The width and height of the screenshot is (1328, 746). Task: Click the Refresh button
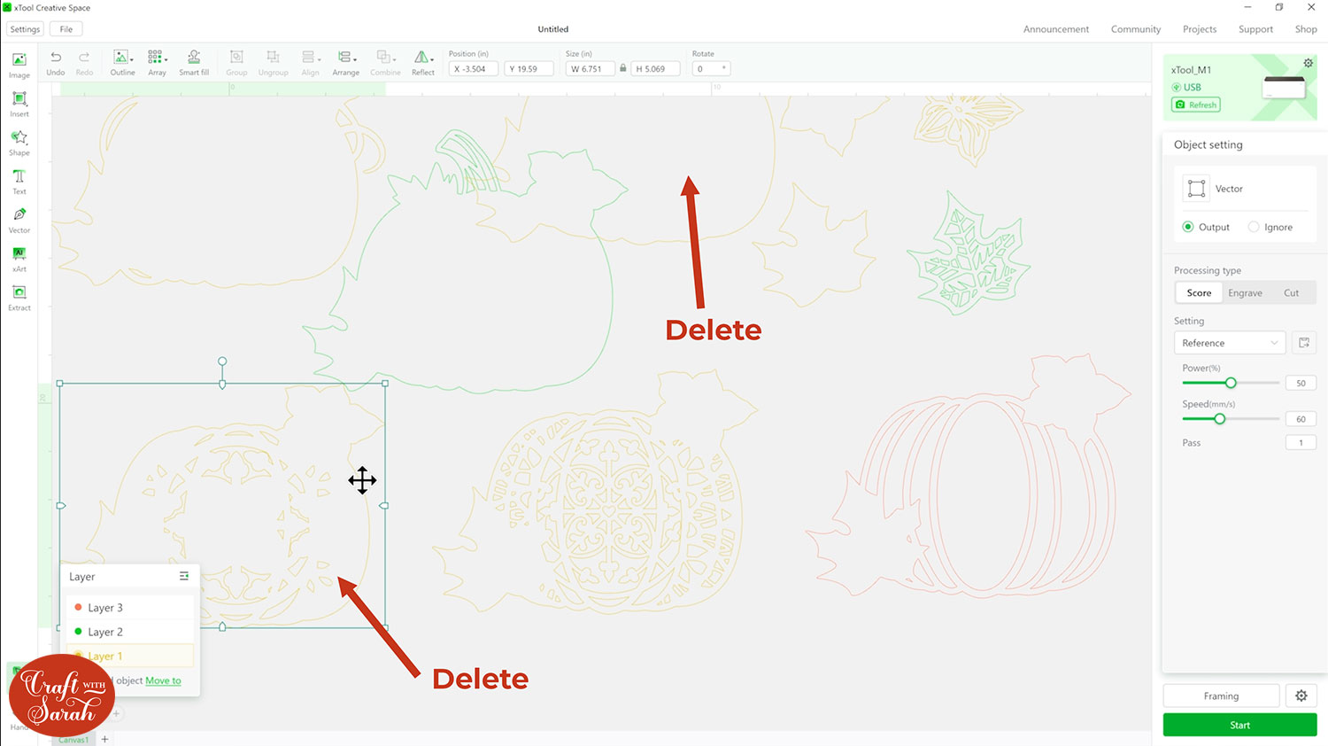[x=1196, y=105]
